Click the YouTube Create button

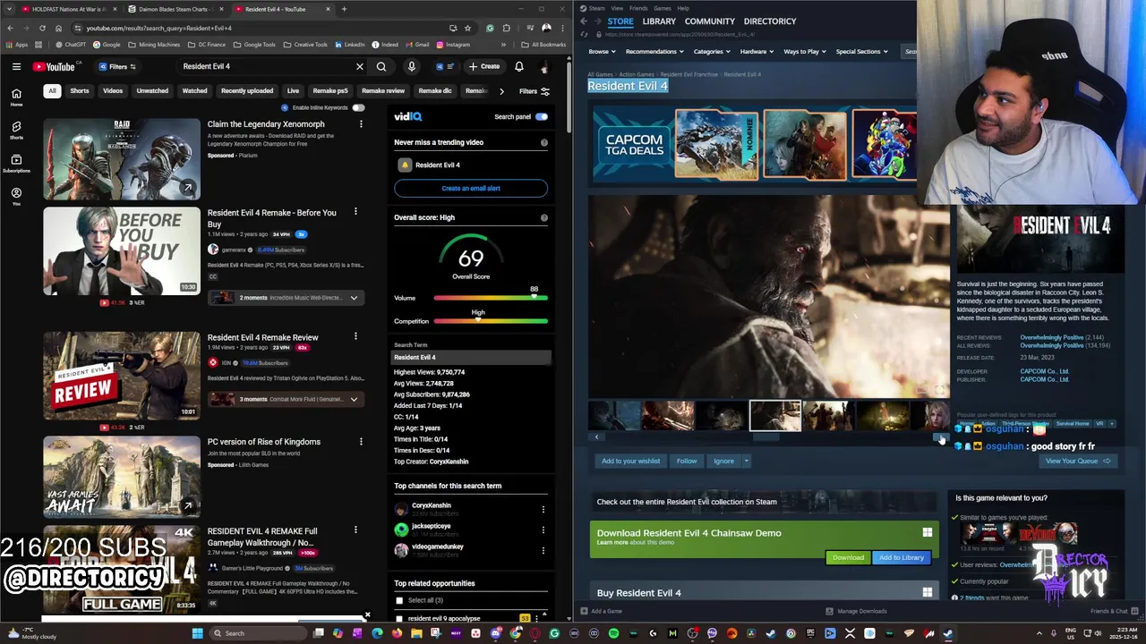pyautogui.click(x=484, y=66)
